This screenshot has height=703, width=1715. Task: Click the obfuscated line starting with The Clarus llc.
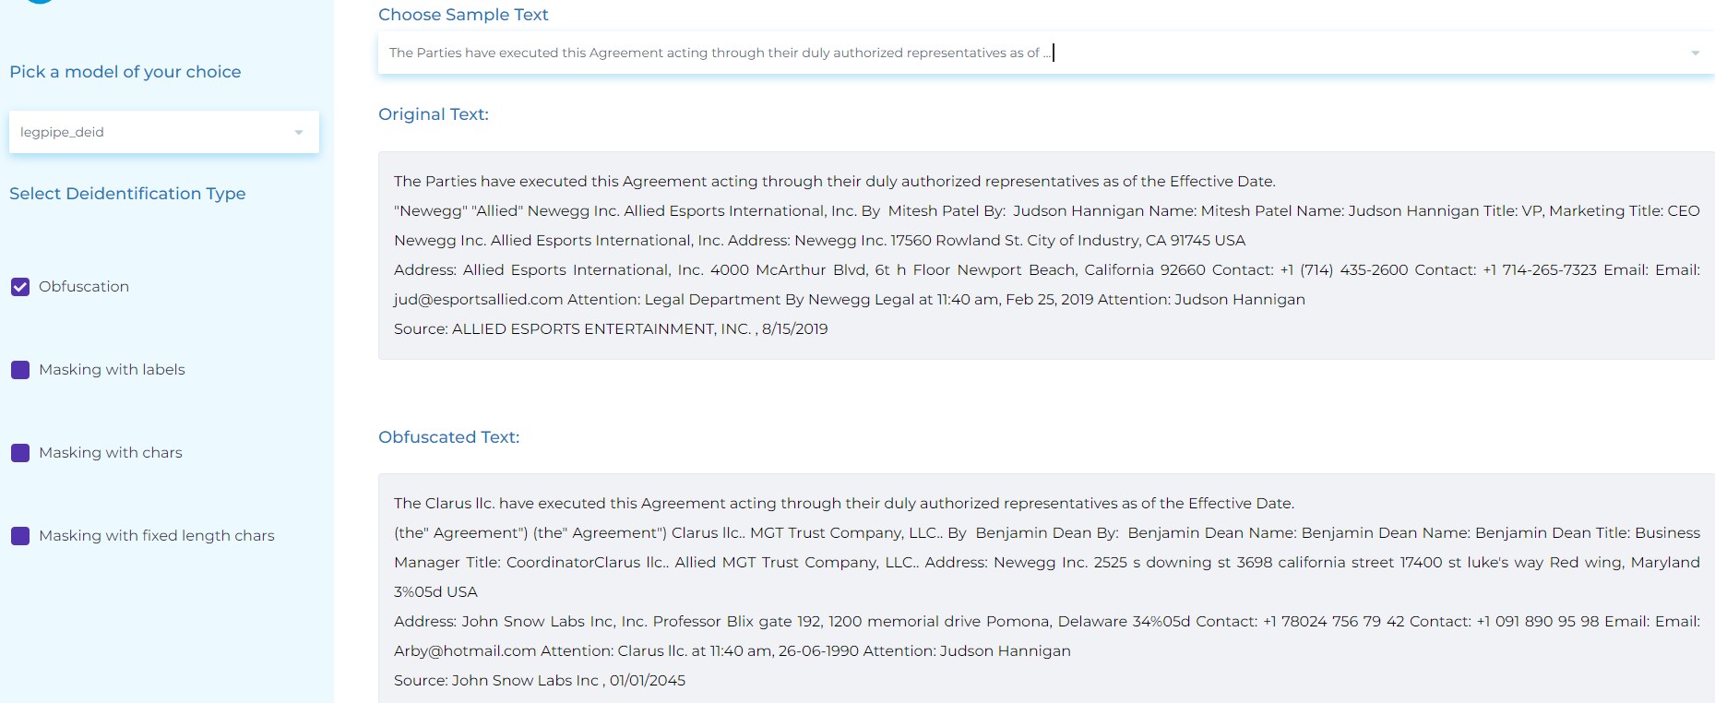tap(844, 504)
